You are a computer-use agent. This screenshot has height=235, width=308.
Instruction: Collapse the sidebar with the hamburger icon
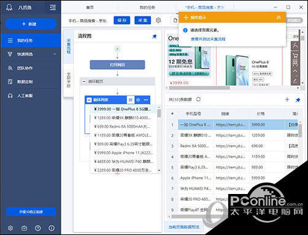[53, 8]
